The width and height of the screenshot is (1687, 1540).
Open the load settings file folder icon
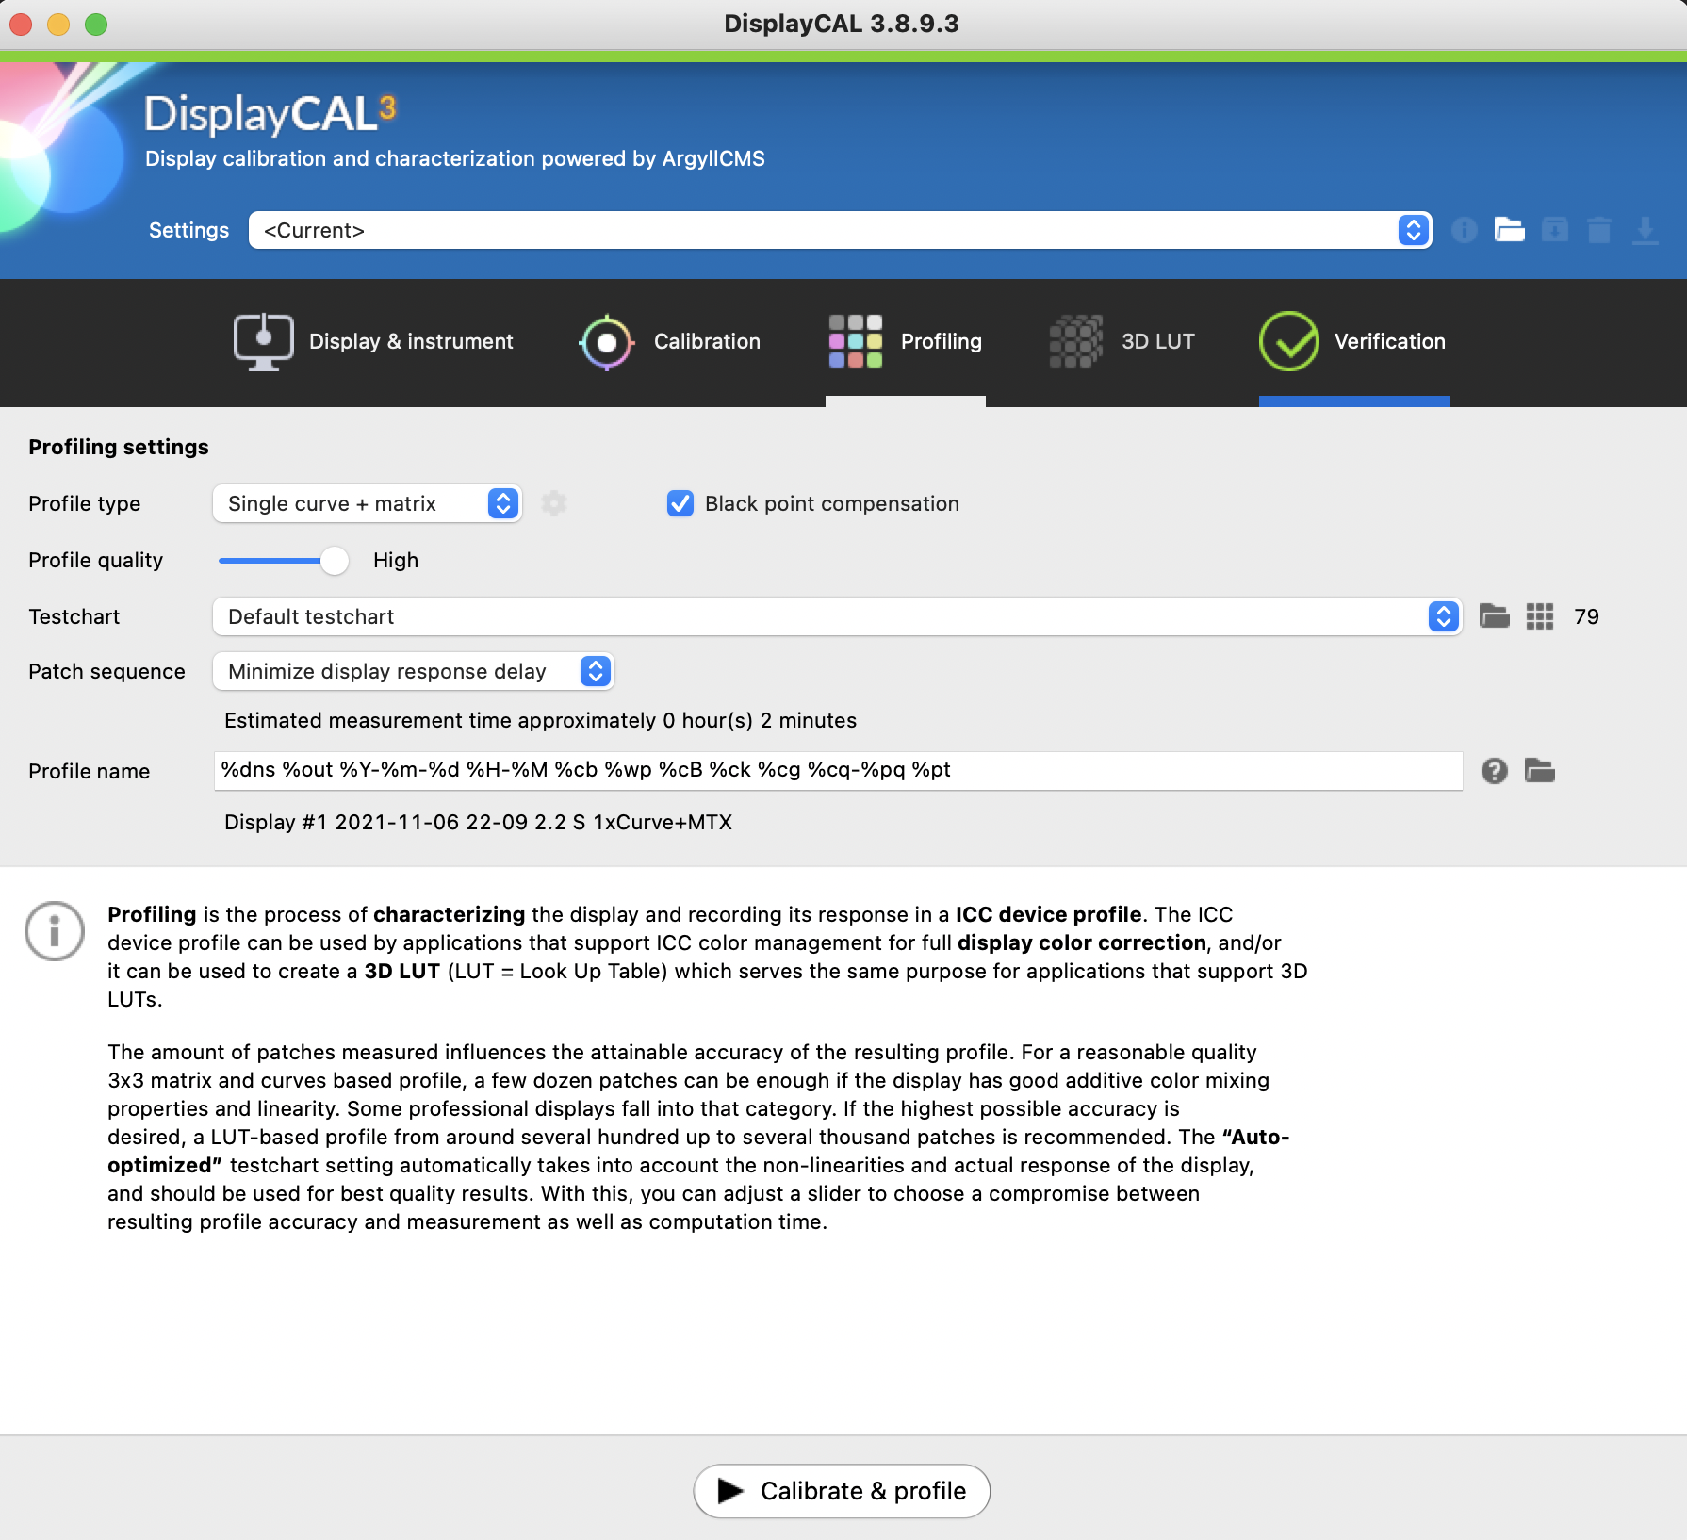click(1510, 230)
